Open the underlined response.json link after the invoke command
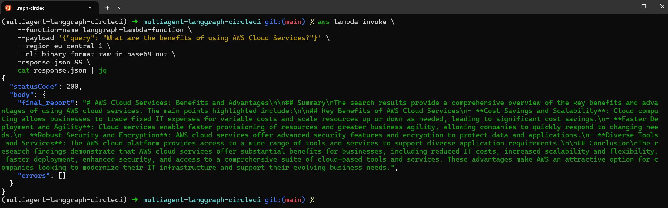Viewport: 668px width, 208px height. [x=44, y=62]
